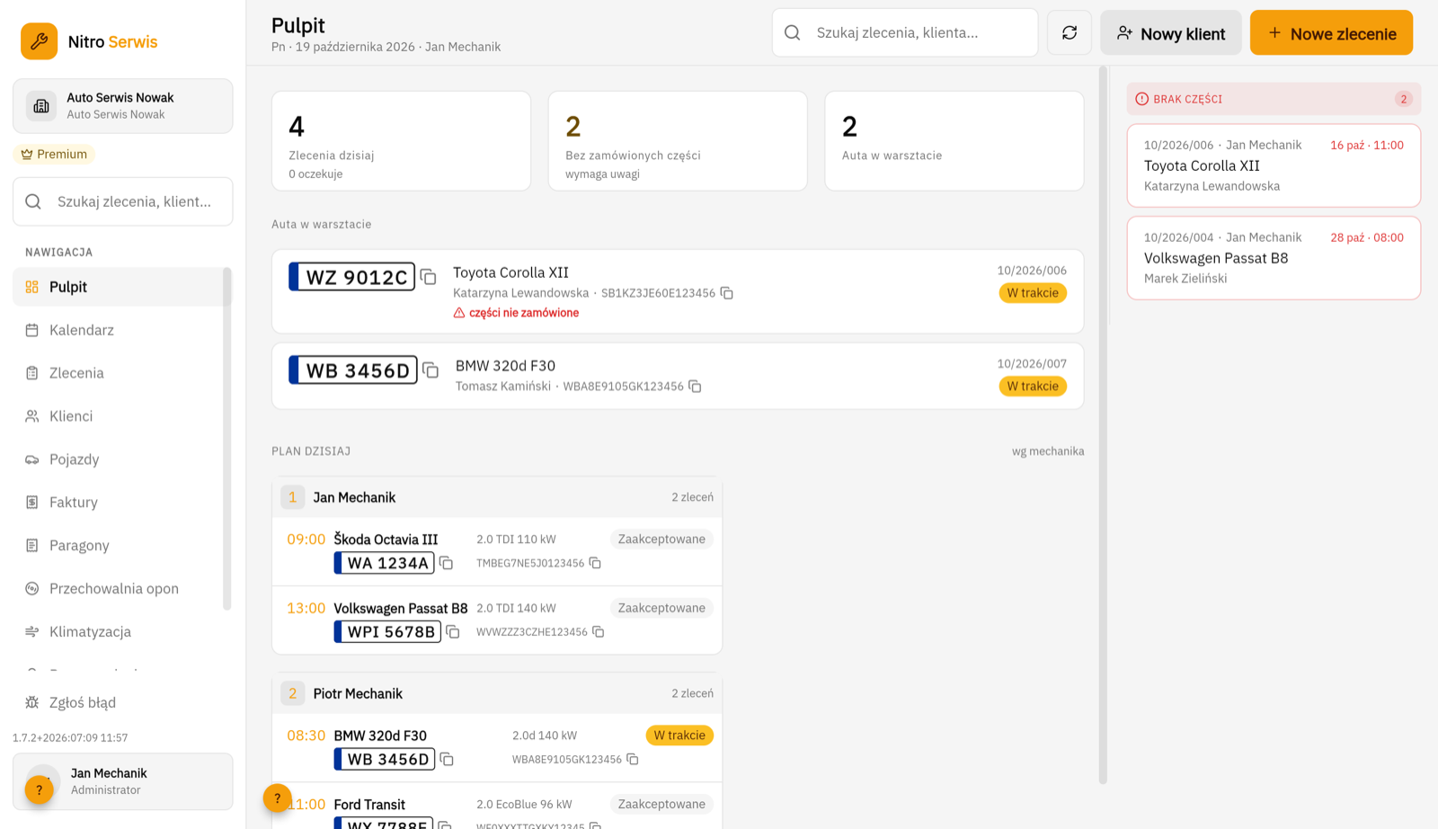Click Jan Mechanik avatar icon
This screenshot has height=829, width=1438.
tap(41, 781)
